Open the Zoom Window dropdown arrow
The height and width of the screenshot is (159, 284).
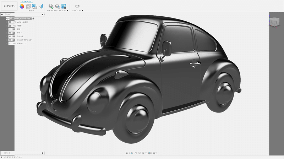(x=146, y=153)
